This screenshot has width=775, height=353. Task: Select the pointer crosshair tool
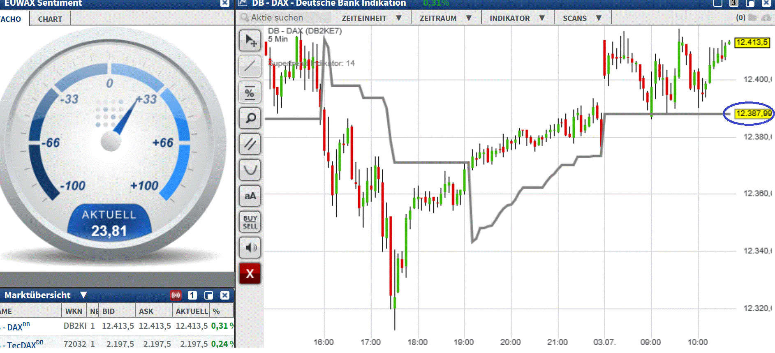click(250, 40)
